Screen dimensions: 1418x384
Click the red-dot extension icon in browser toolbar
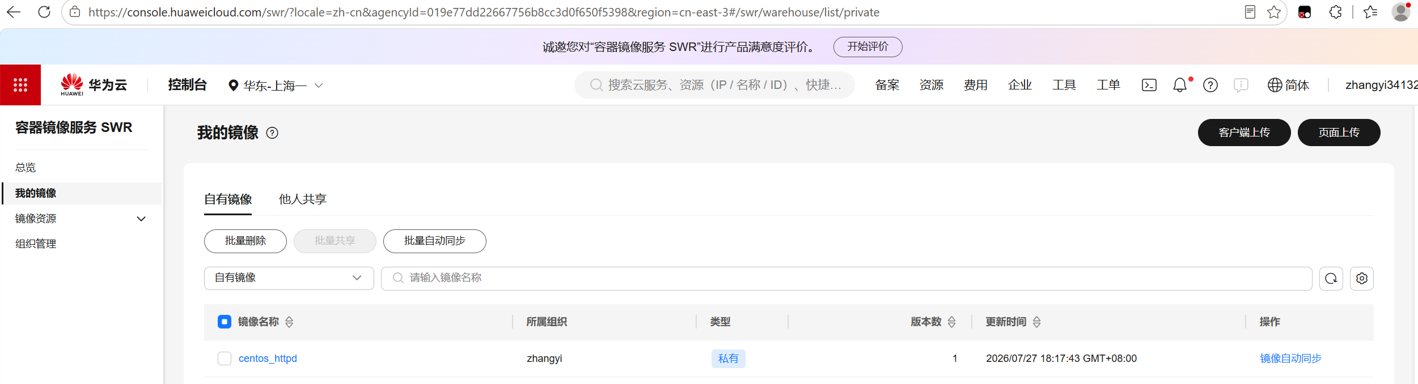pyautogui.click(x=1305, y=12)
